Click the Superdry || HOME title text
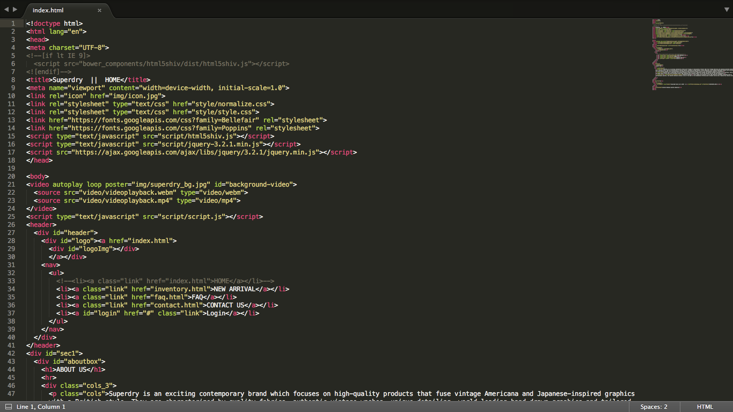The height and width of the screenshot is (412, 733). pyautogui.click(x=86, y=80)
